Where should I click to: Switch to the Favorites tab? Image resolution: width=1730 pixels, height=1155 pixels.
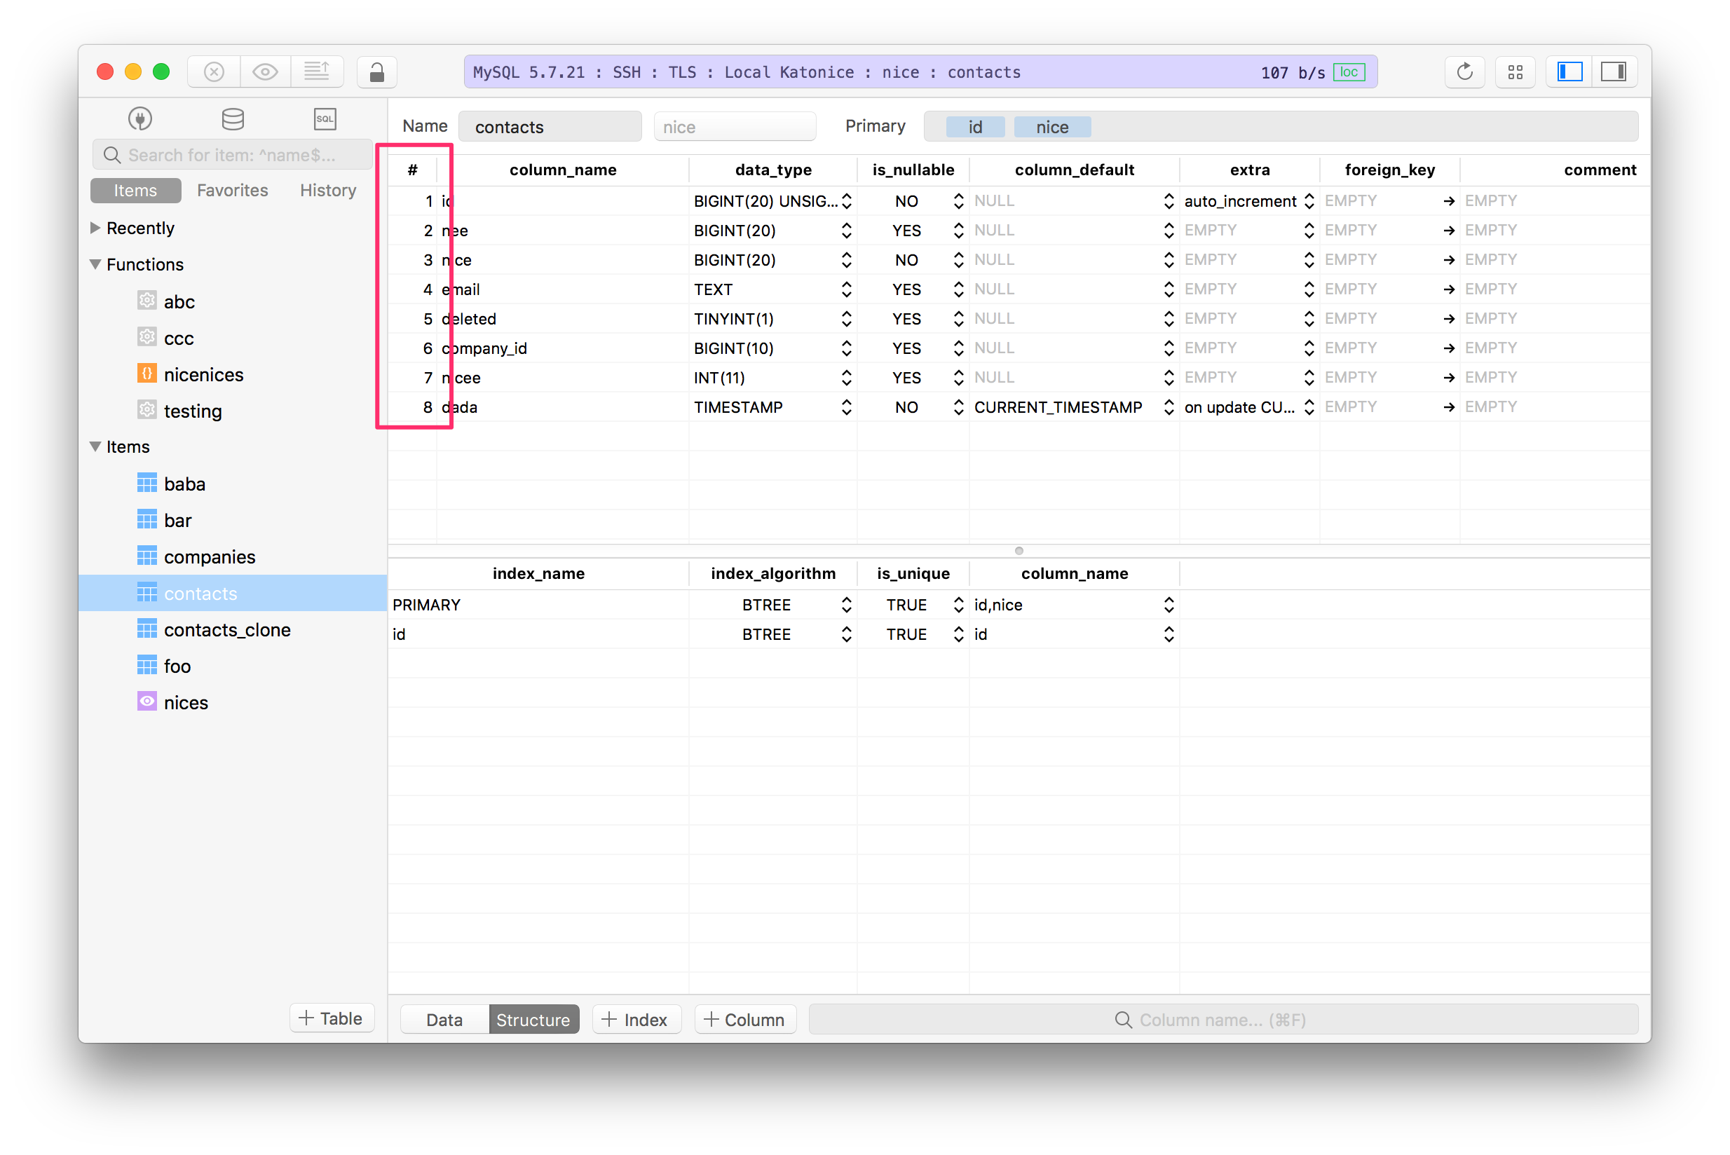coord(232,190)
